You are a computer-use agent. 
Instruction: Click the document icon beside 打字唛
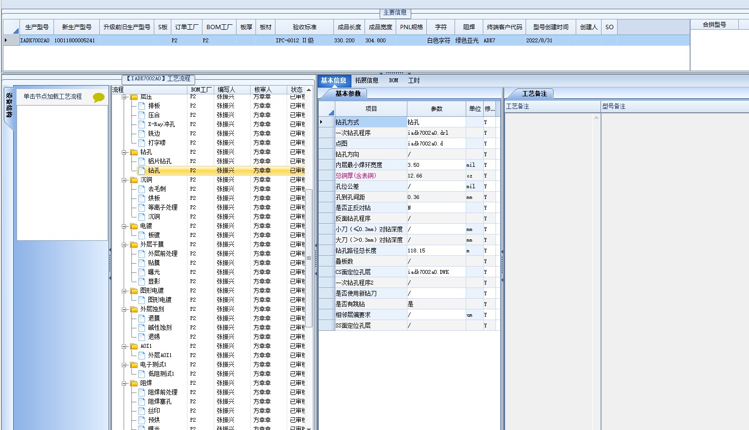point(142,143)
